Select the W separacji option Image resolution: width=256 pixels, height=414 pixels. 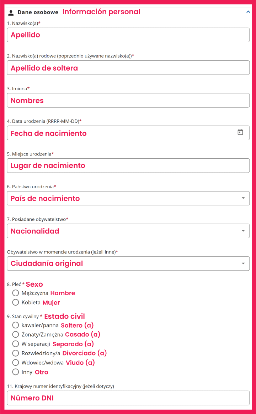pos(15,344)
